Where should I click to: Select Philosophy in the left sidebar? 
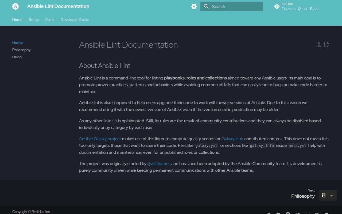coord(21,50)
